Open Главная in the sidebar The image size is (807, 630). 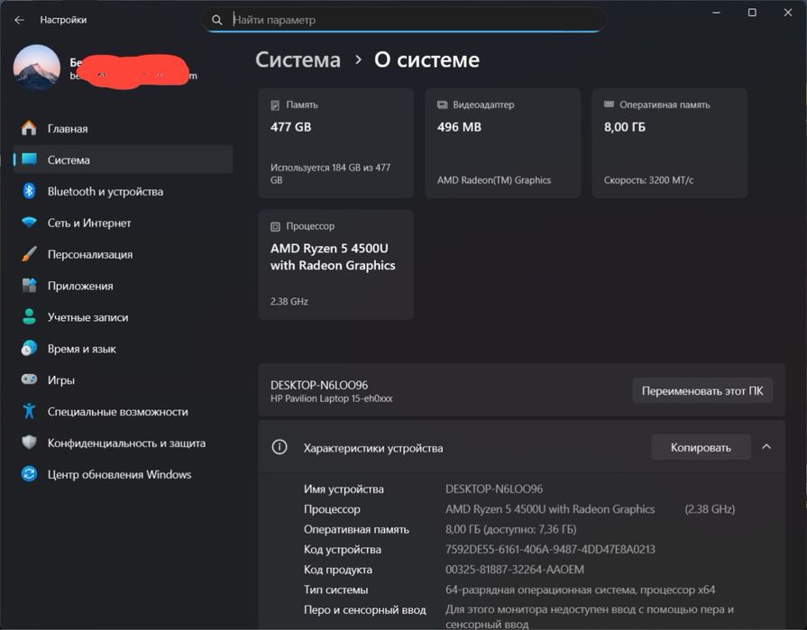pos(123,128)
